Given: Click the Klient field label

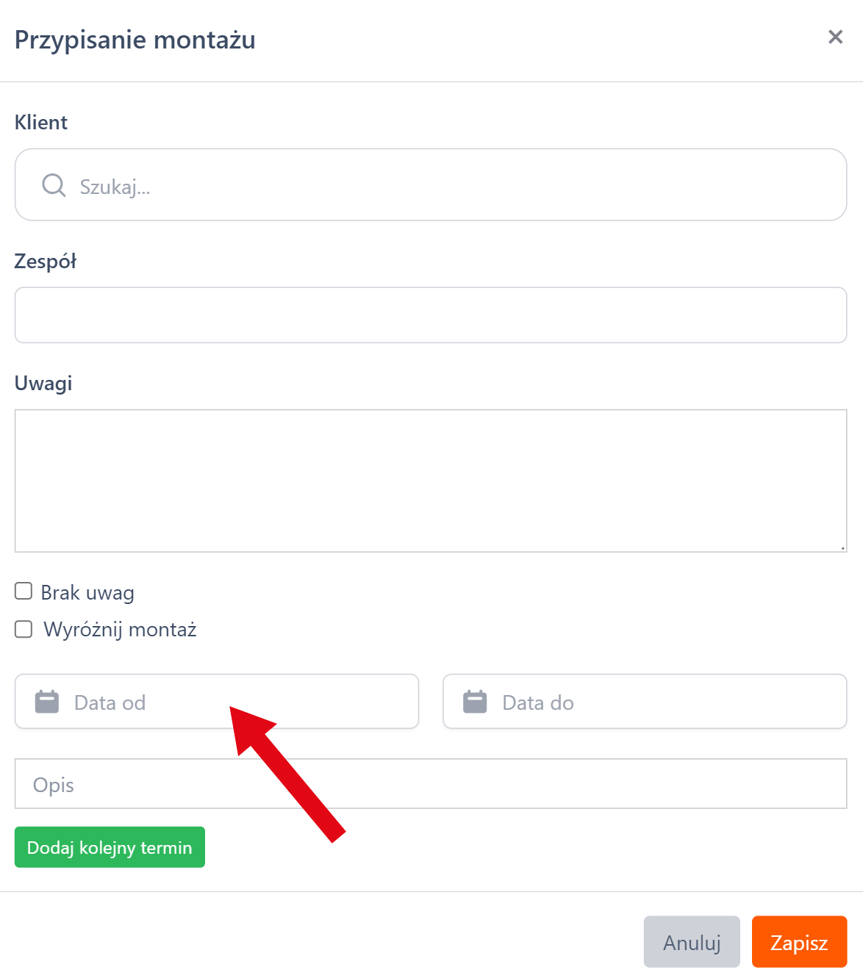Looking at the screenshot, I should click(41, 123).
